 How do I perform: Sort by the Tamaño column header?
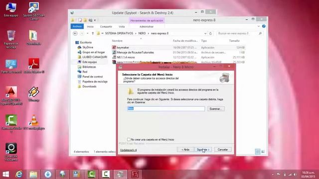[234, 41]
